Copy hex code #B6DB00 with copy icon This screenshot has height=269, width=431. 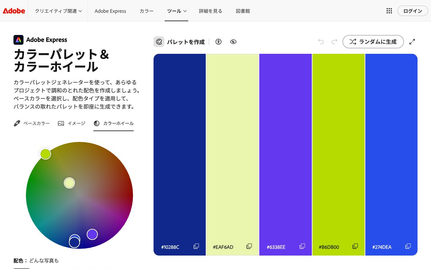[x=355, y=246]
